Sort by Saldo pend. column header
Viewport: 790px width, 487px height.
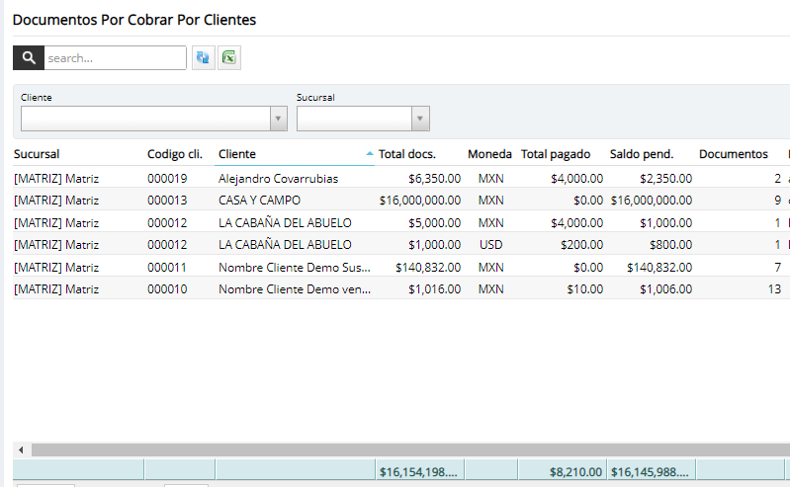click(x=642, y=154)
